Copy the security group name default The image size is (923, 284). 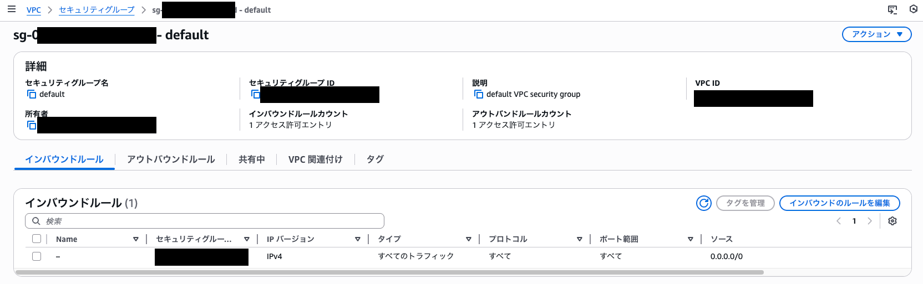tap(32, 94)
